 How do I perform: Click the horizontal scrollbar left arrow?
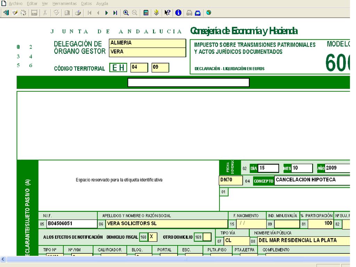pyautogui.click(x=3, y=259)
